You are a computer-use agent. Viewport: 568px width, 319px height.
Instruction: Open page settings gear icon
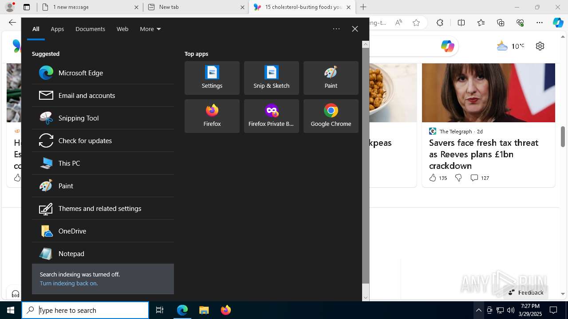point(540,46)
